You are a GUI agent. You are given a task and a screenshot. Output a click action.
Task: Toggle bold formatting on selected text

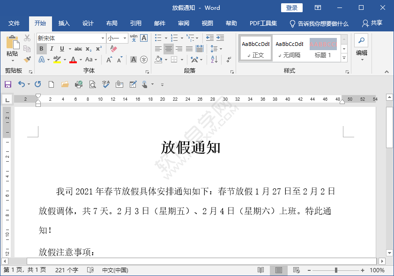pyautogui.click(x=42, y=48)
